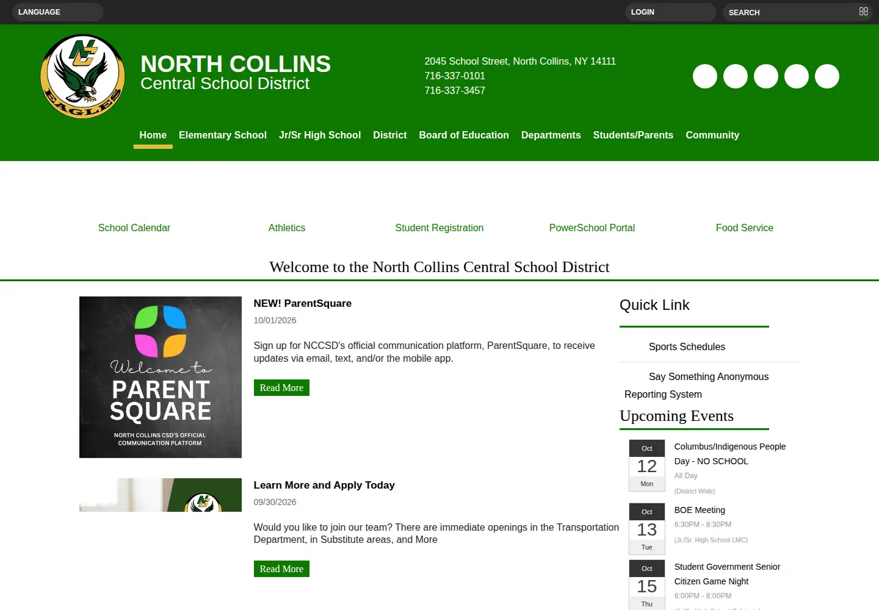
Task: Select the District menu item
Action: tap(390, 135)
